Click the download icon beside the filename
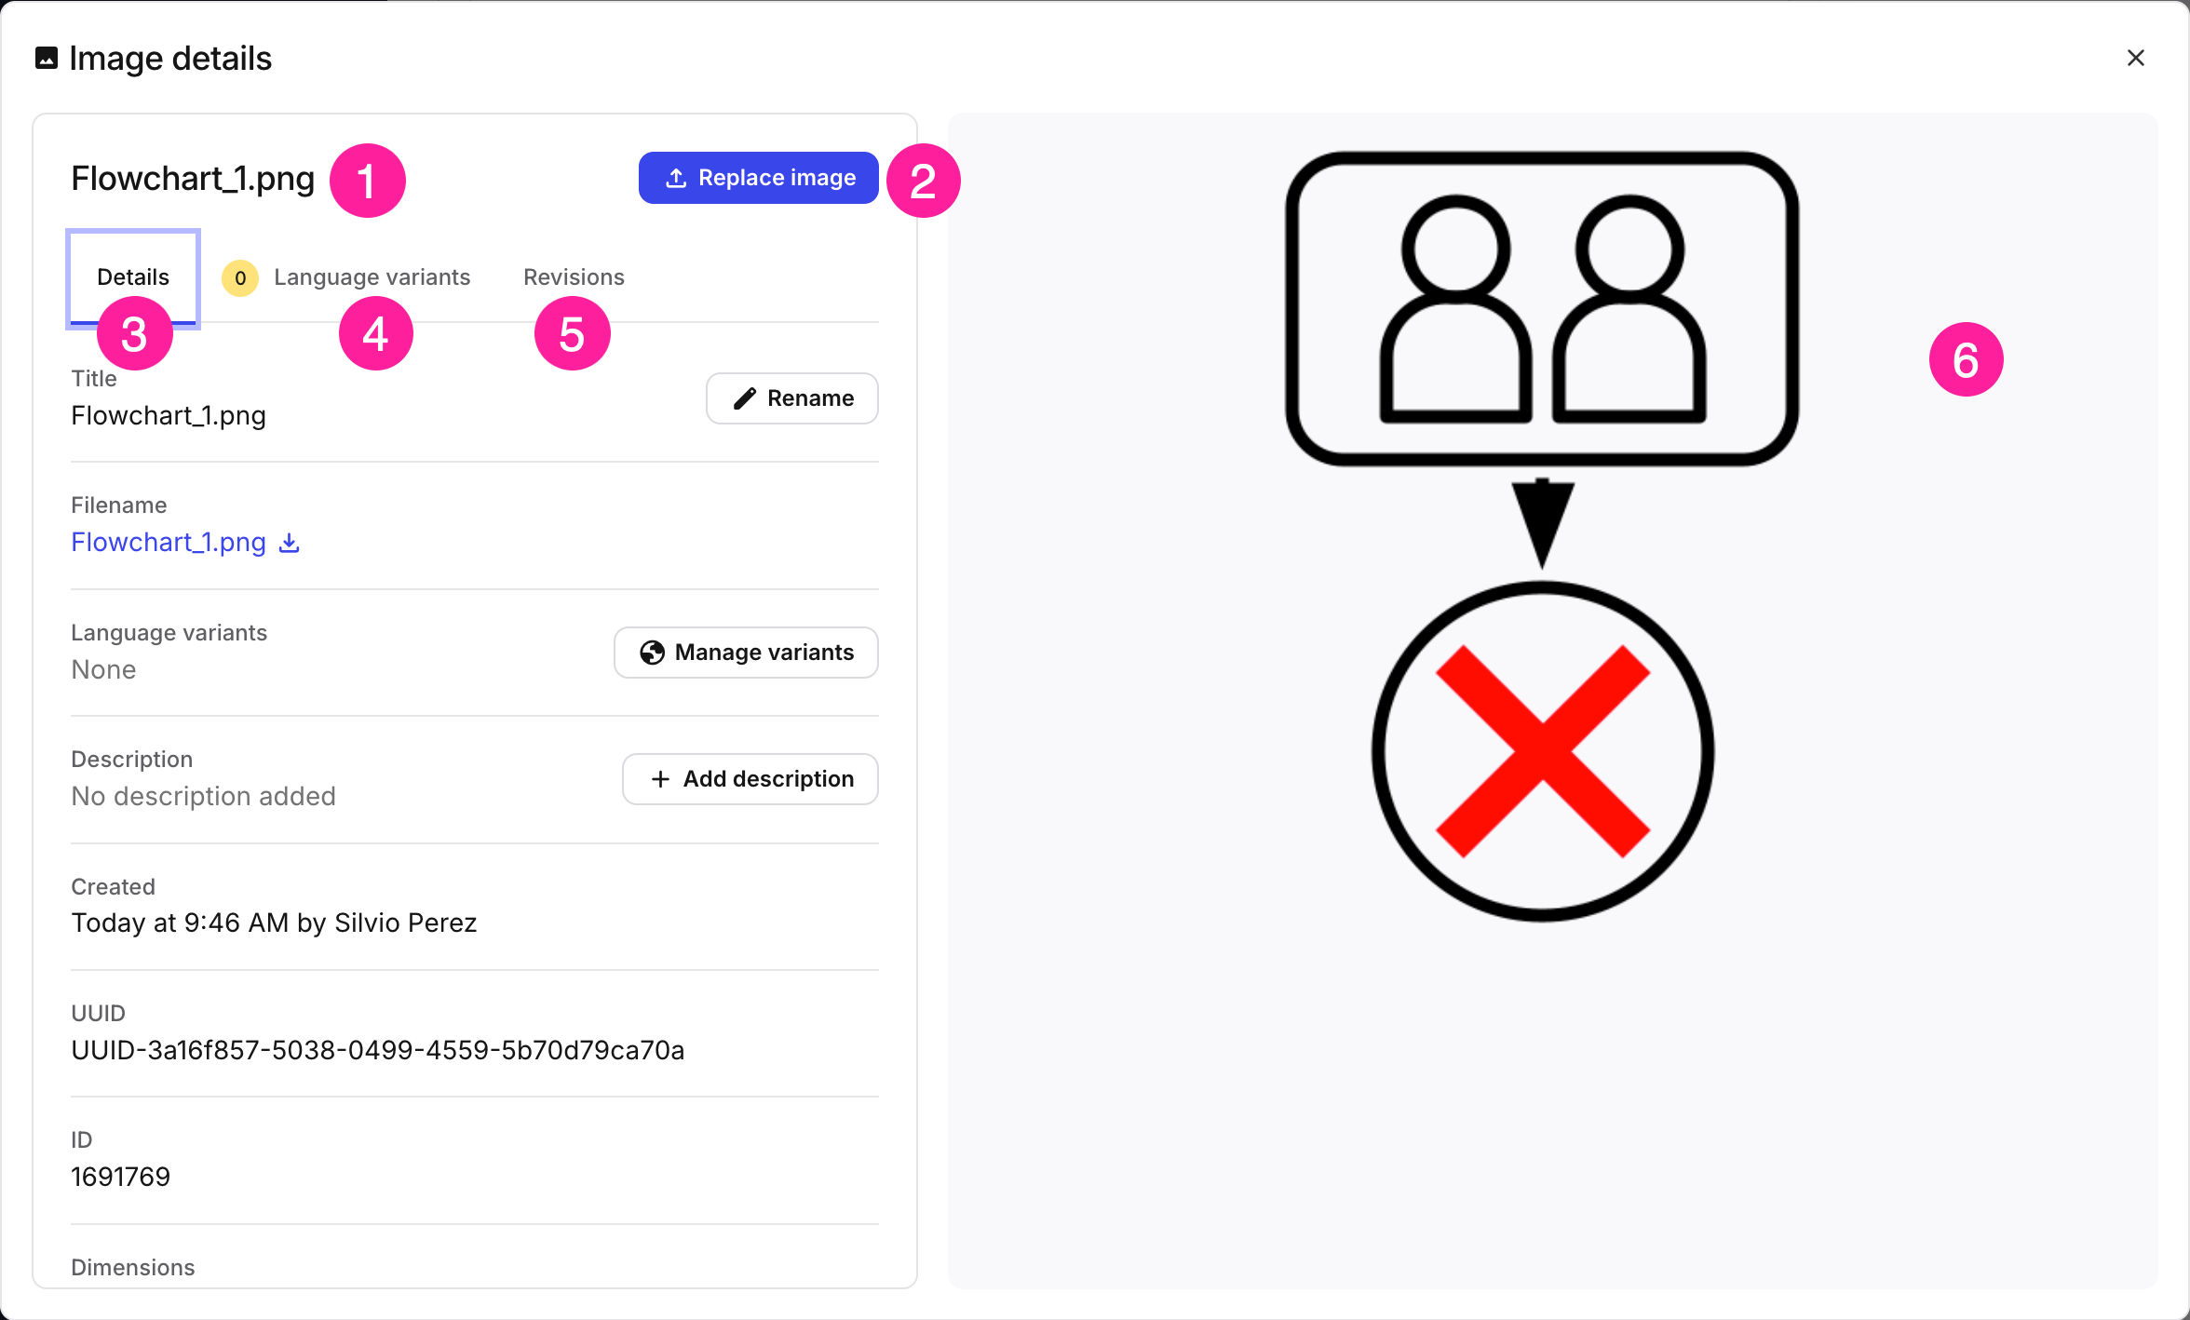Screen dimensions: 2190x1320 click(x=290, y=543)
